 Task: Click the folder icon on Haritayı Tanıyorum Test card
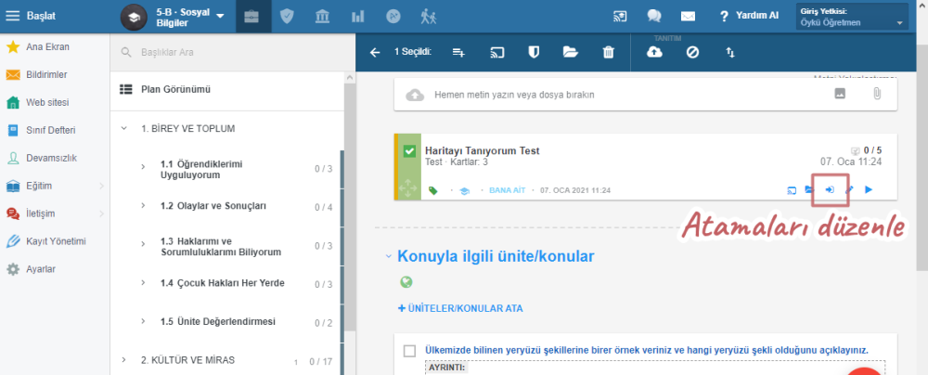809,190
